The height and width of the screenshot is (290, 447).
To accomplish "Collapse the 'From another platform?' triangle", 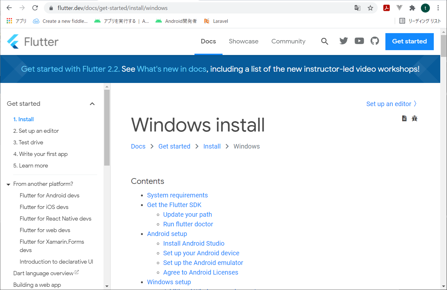I will pos(8,185).
